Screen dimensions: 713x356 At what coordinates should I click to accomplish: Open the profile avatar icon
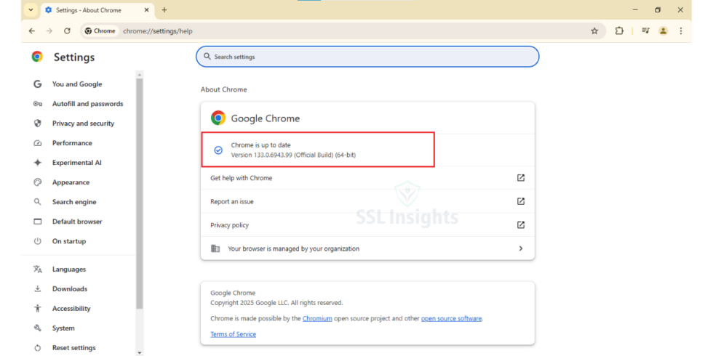click(663, 31)
